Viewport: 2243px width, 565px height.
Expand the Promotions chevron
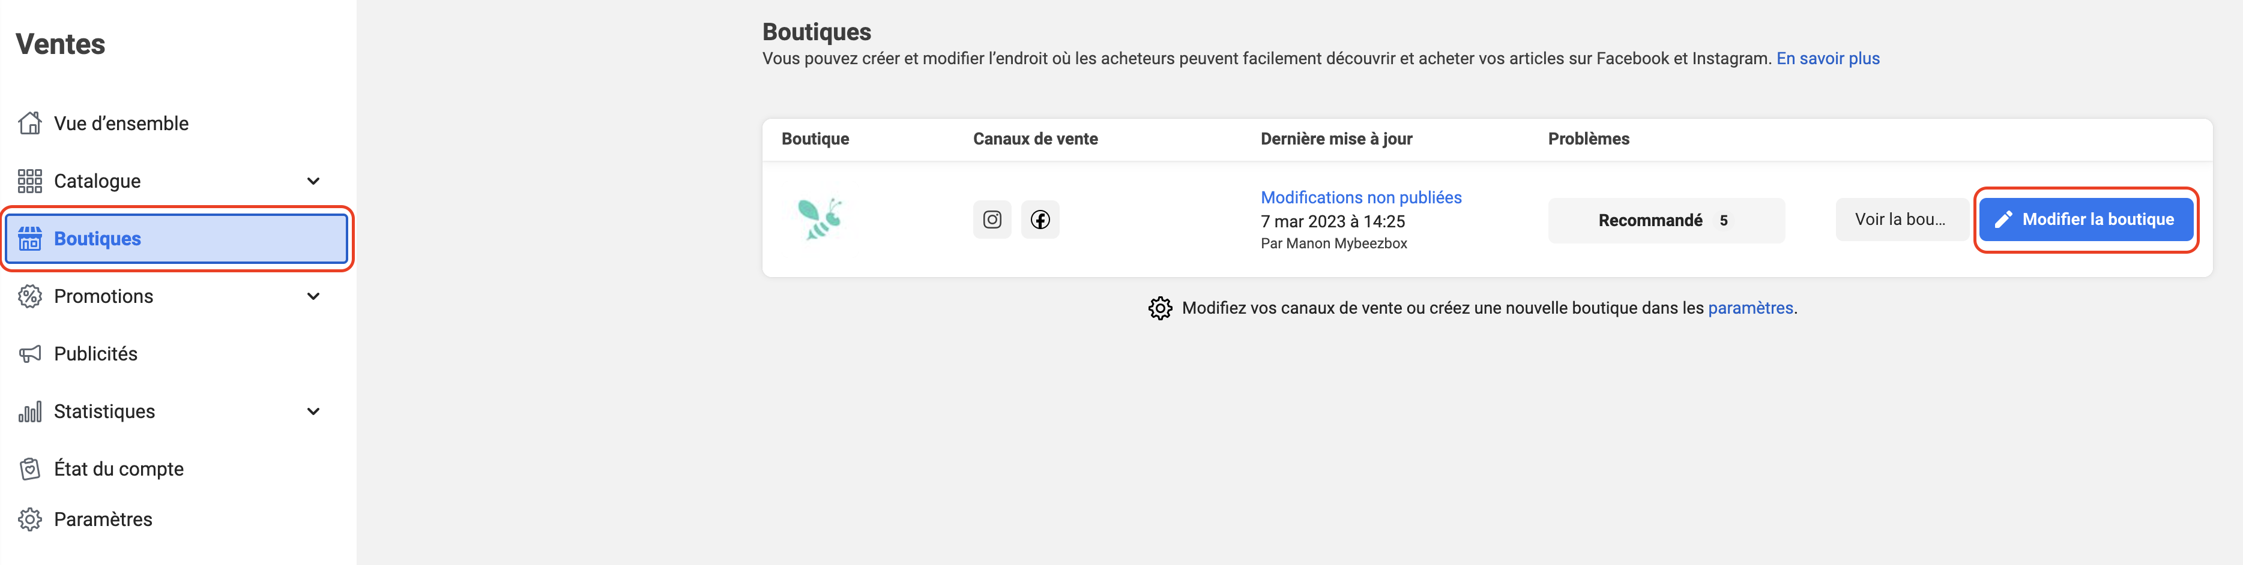coord(313,296)
